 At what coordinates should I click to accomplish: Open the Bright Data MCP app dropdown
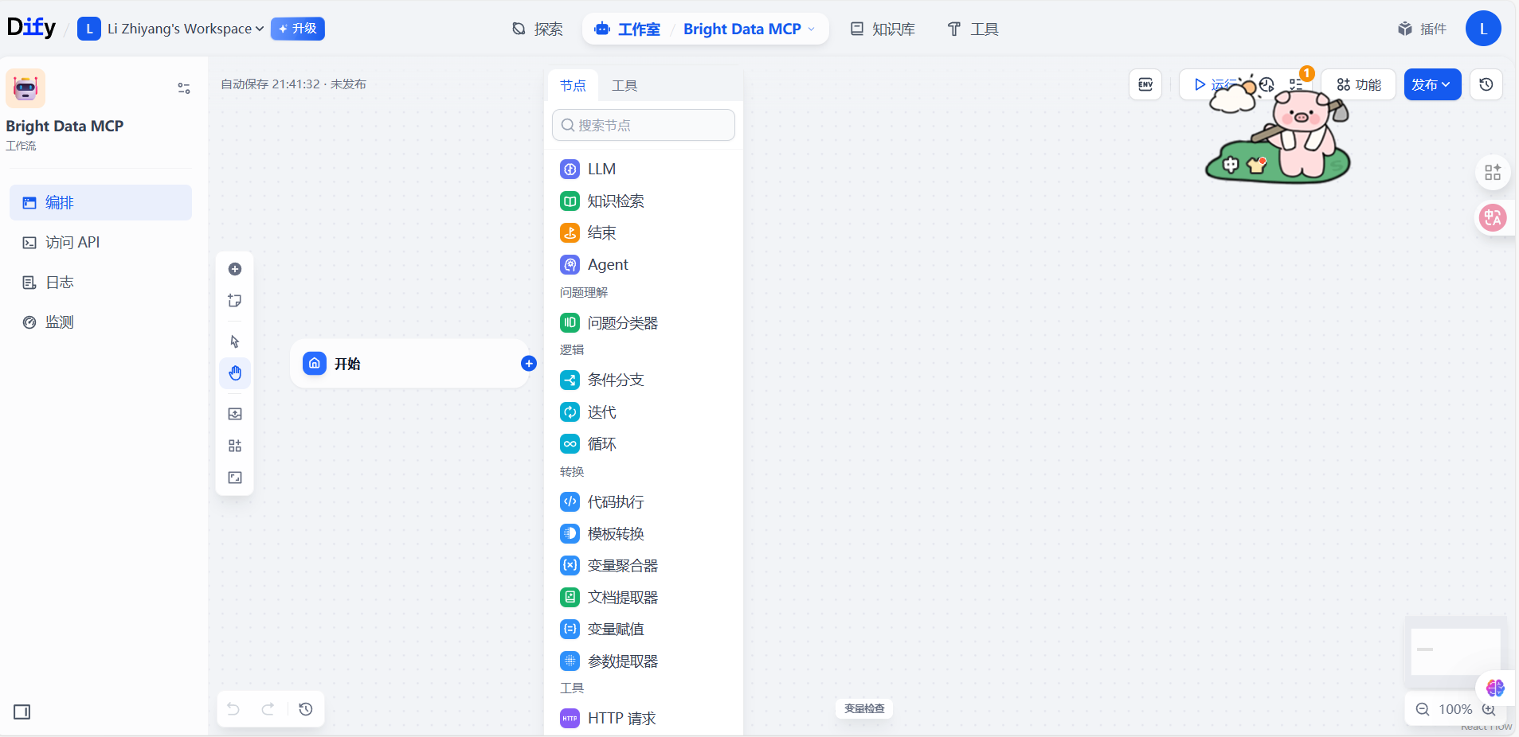point(750,29)
